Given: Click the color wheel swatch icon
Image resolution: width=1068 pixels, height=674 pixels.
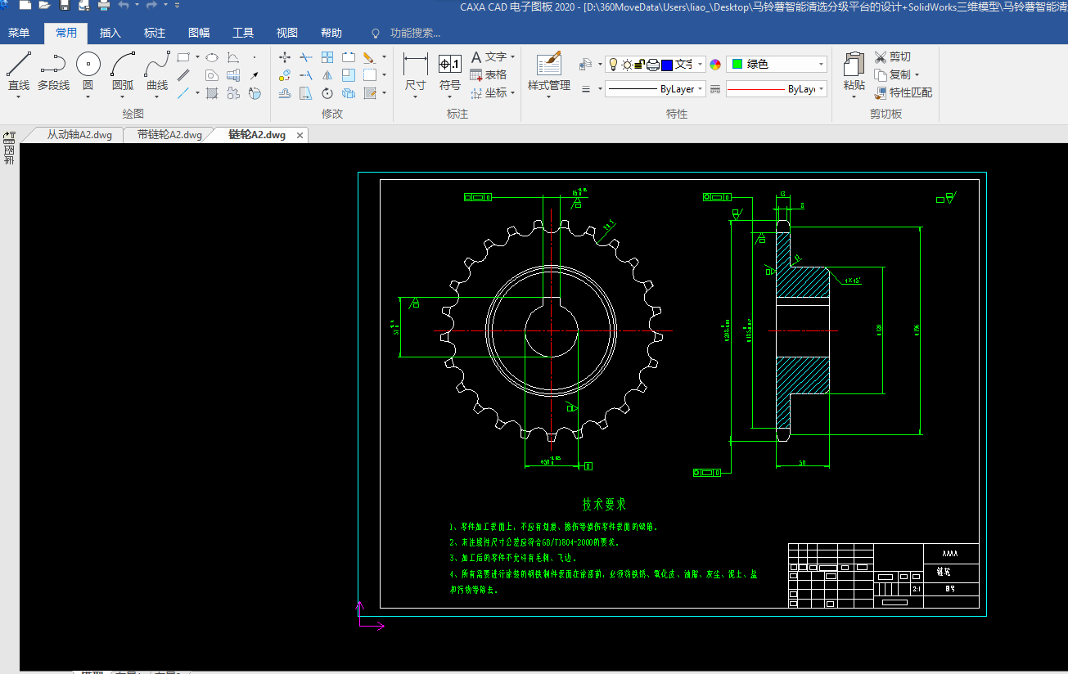Looking at the screenshot, I should click(x=715, y=65).
